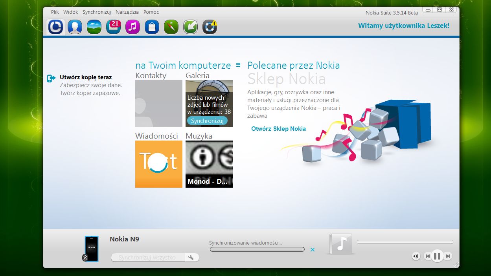The image size is (491, 276).
Task: Open the Nokia Suite home view icon
Action: pyautogui.click(x=56, y=27)
